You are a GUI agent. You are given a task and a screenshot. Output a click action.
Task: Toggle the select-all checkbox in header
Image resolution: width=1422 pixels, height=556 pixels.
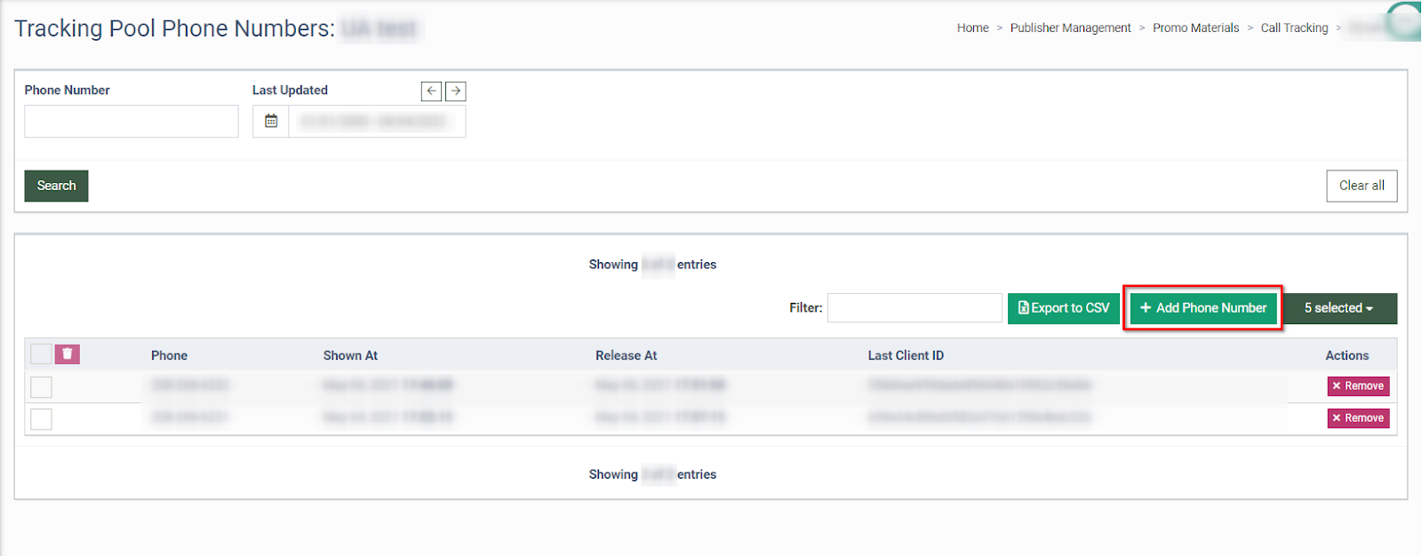pos(41,354)
